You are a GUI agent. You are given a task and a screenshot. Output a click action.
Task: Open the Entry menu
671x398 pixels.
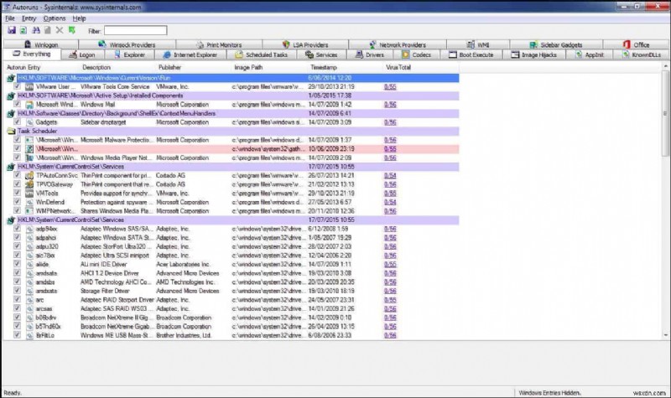tap(29, 18)
